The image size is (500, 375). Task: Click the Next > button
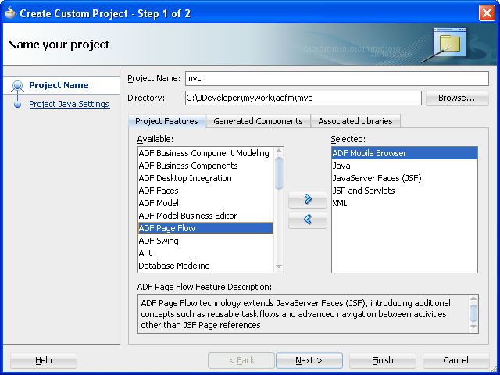[x=309, y=360]
